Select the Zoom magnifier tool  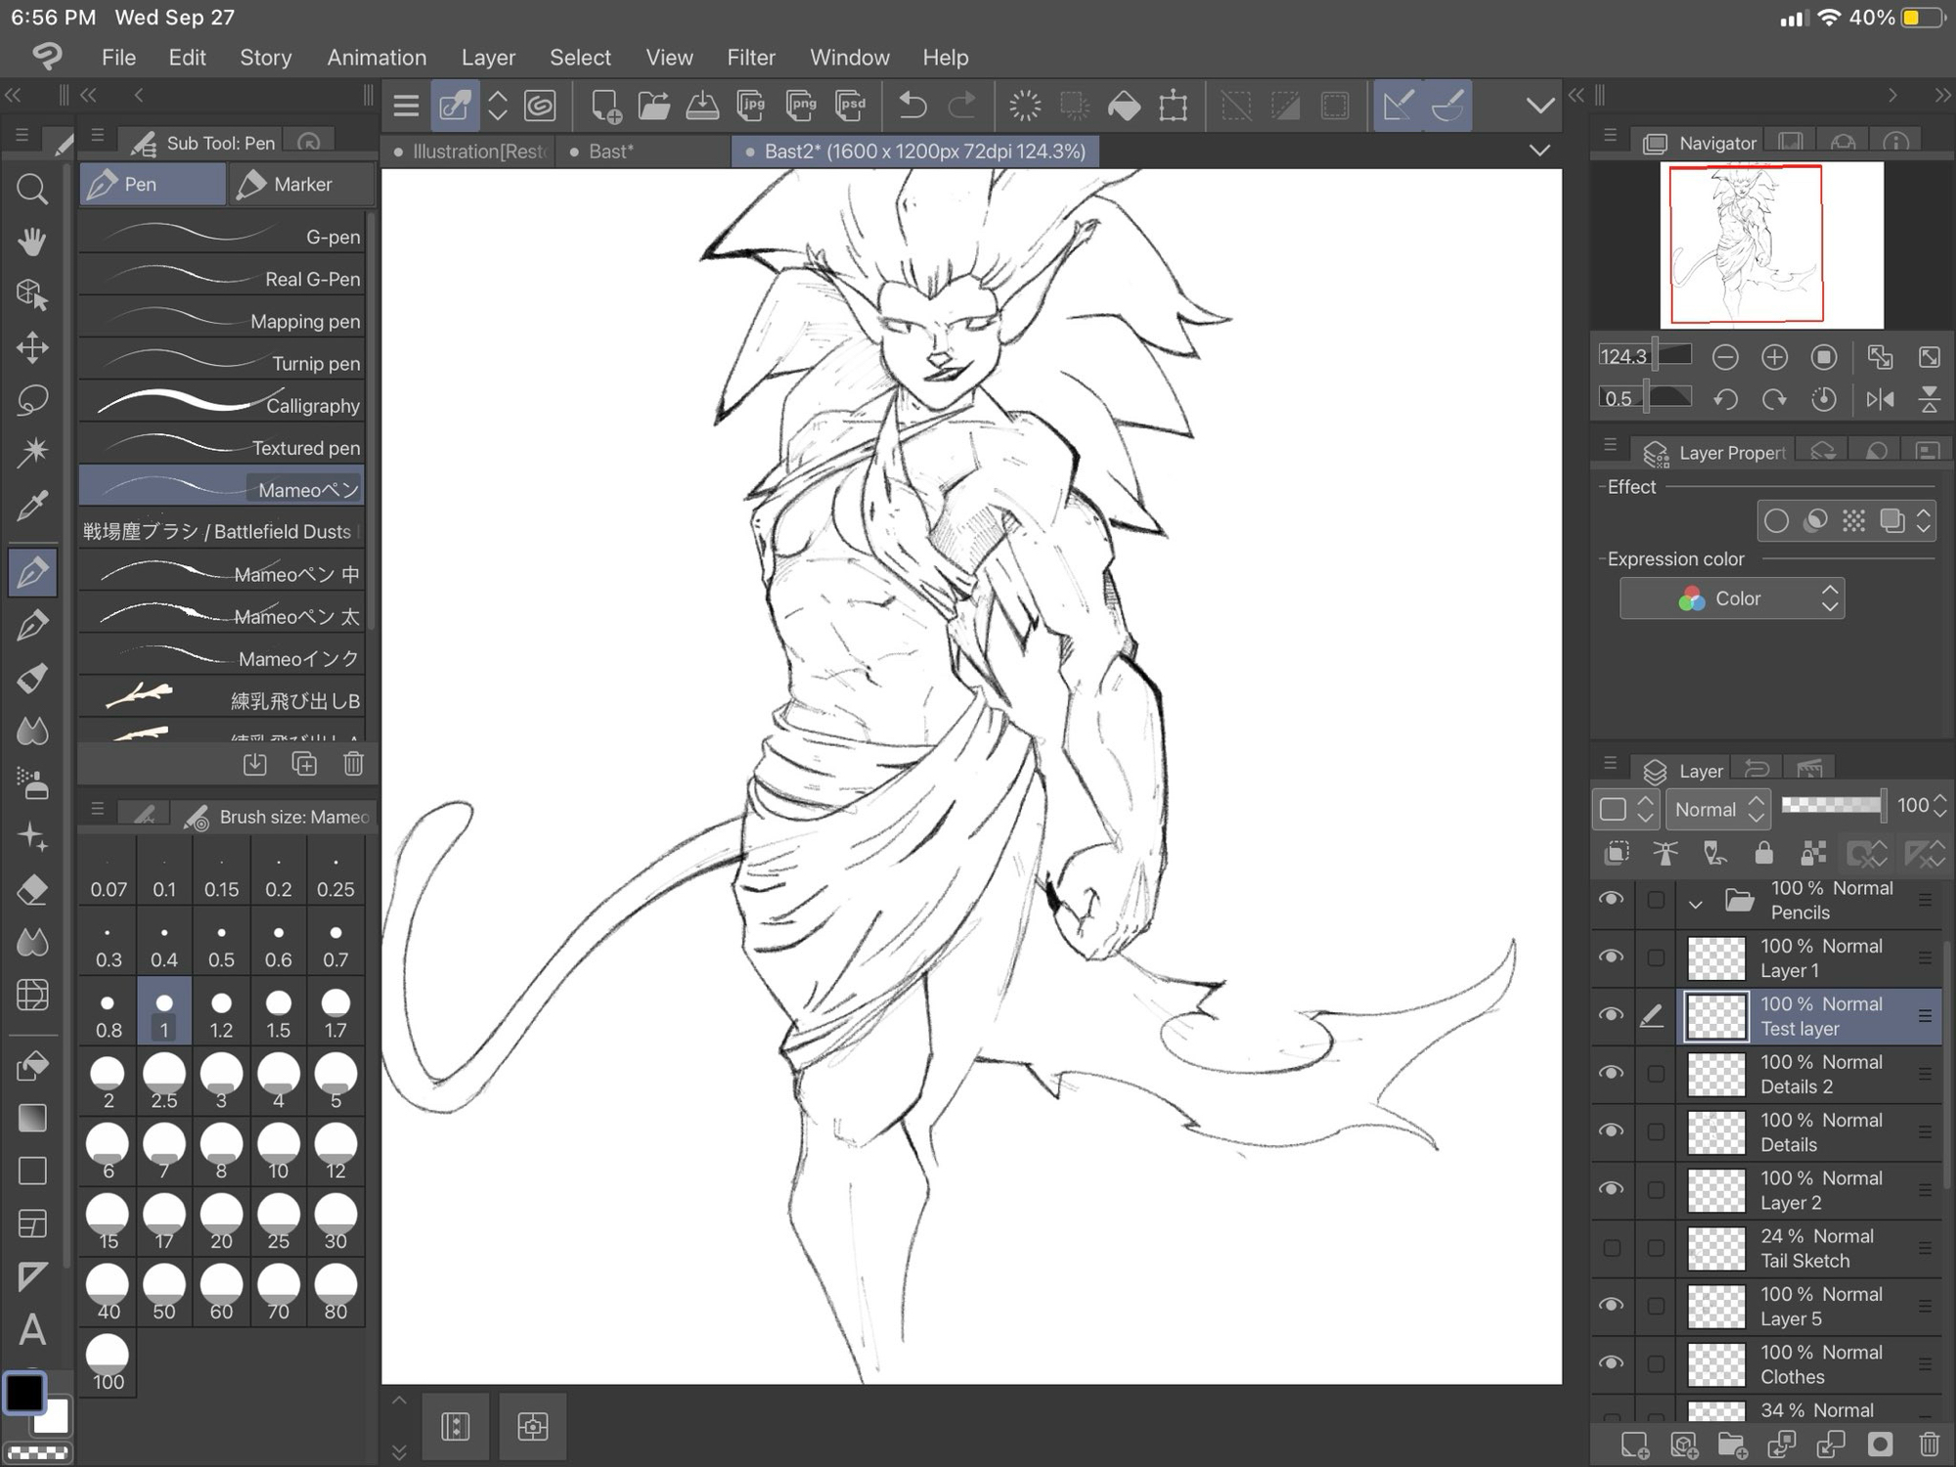[x=32, y=189]
